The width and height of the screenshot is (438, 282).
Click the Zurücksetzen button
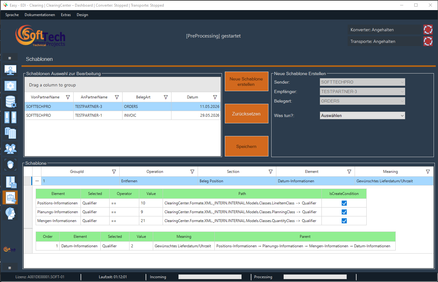pos(246,114)
